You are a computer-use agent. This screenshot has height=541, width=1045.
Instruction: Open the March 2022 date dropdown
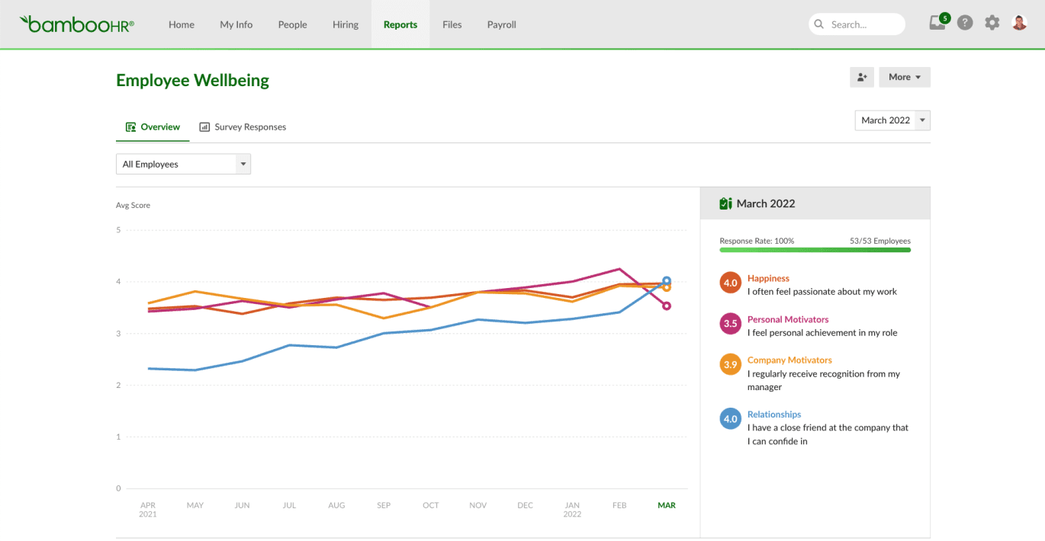point(892,120)
